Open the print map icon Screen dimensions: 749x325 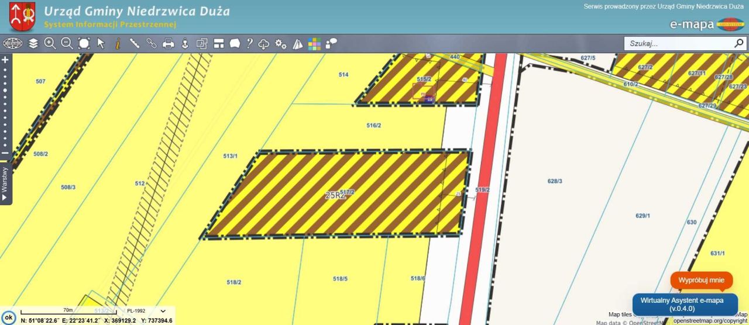point(169,43)
